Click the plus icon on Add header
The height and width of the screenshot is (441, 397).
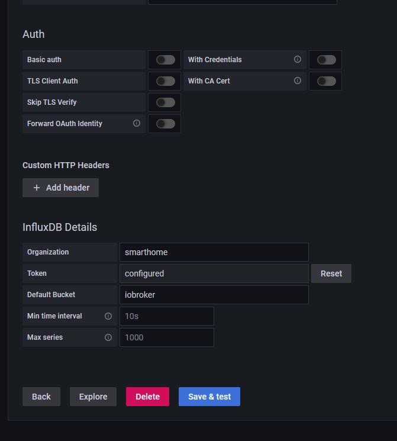(37, 188)
